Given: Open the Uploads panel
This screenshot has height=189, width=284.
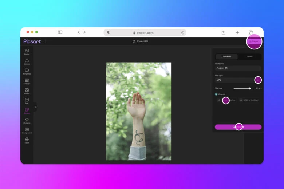Looking at the screenshot, I should coord(27,61).
